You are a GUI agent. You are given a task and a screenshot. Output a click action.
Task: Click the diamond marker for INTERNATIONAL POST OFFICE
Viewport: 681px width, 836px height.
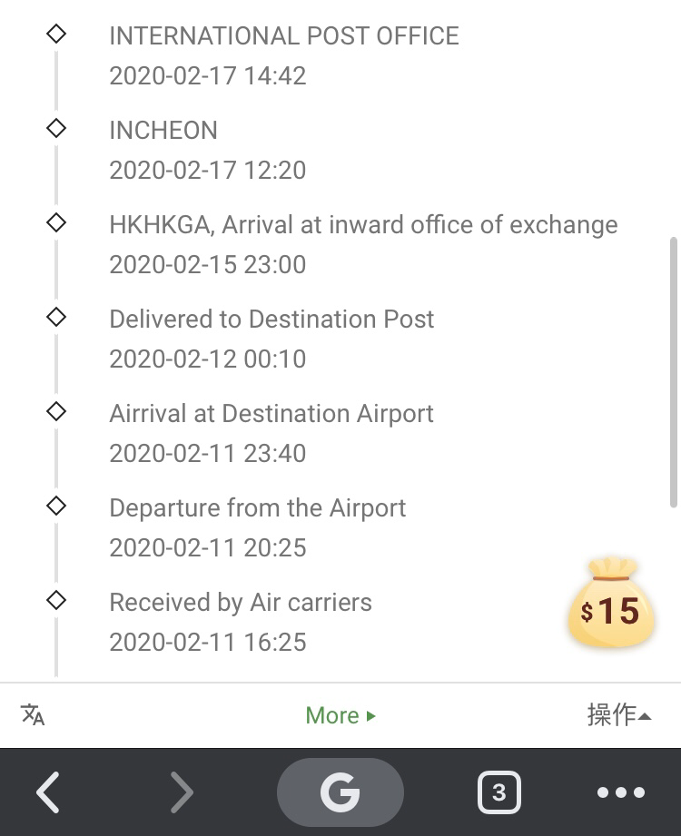click(x=56, y=34)
